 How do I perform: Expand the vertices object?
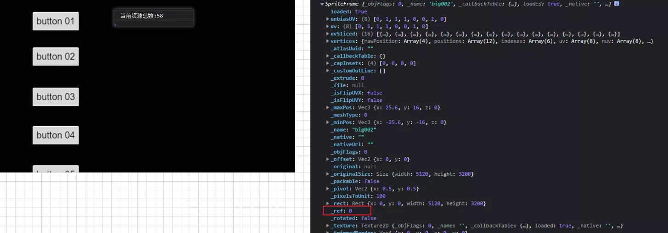328,41
